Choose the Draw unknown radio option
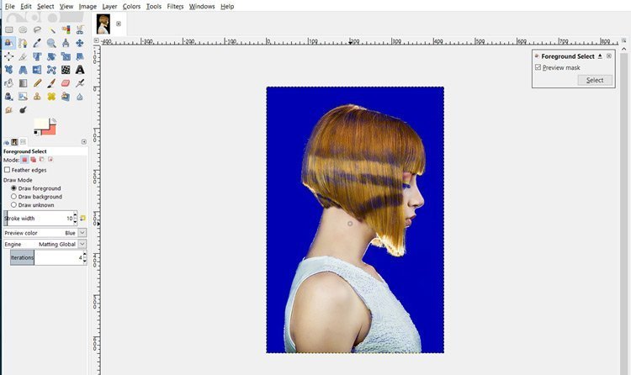Image resolution: width=631 pixels, height=375 pixels. (x=13, y=205)
